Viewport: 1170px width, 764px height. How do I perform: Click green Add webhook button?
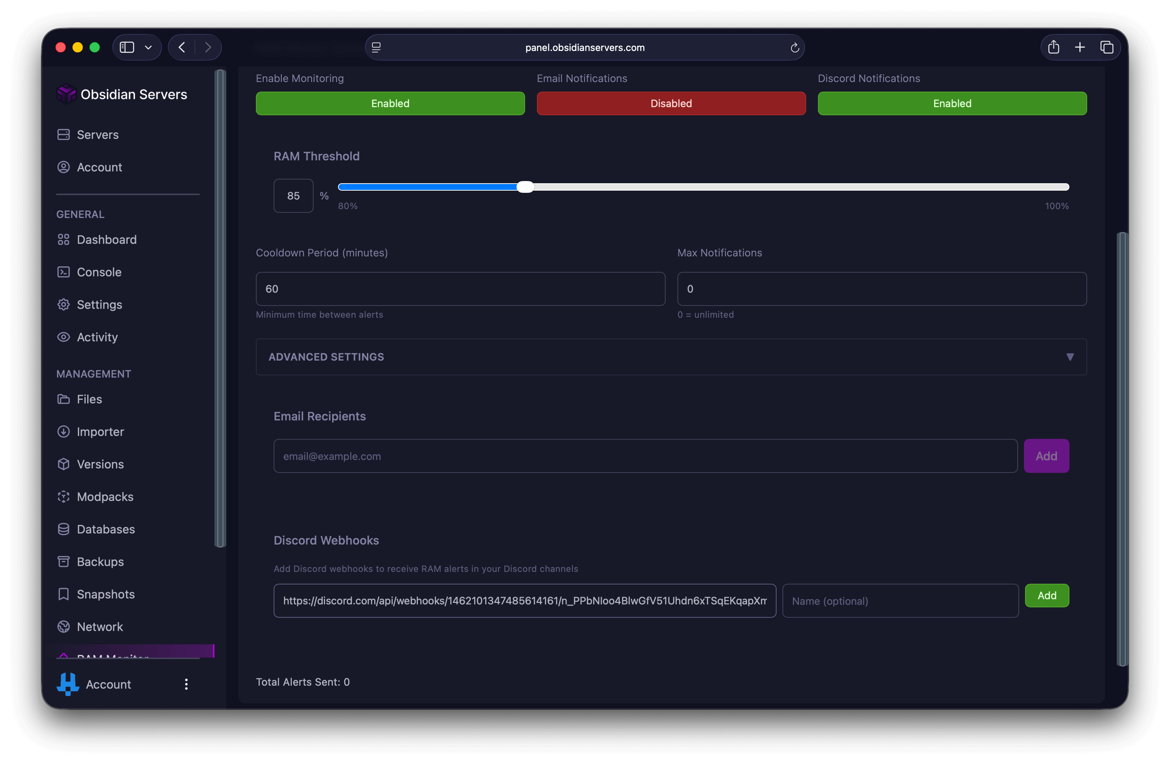pos(1046,596)
